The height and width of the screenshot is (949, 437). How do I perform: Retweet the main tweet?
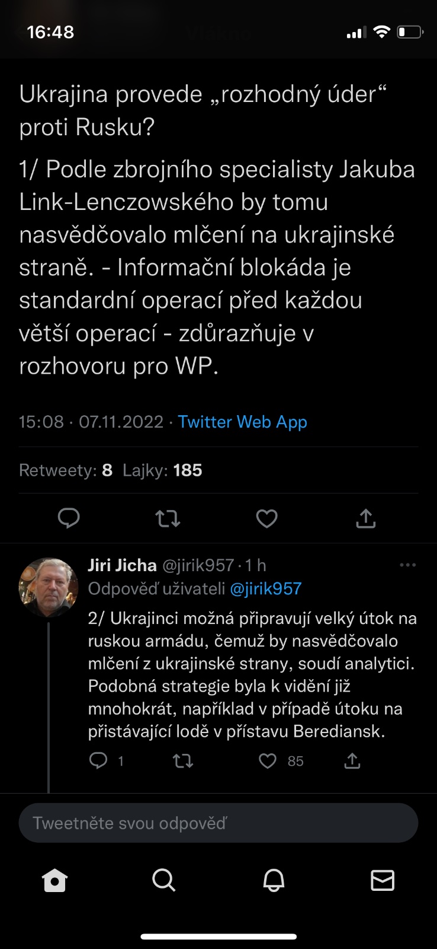(x=168, y=519)
